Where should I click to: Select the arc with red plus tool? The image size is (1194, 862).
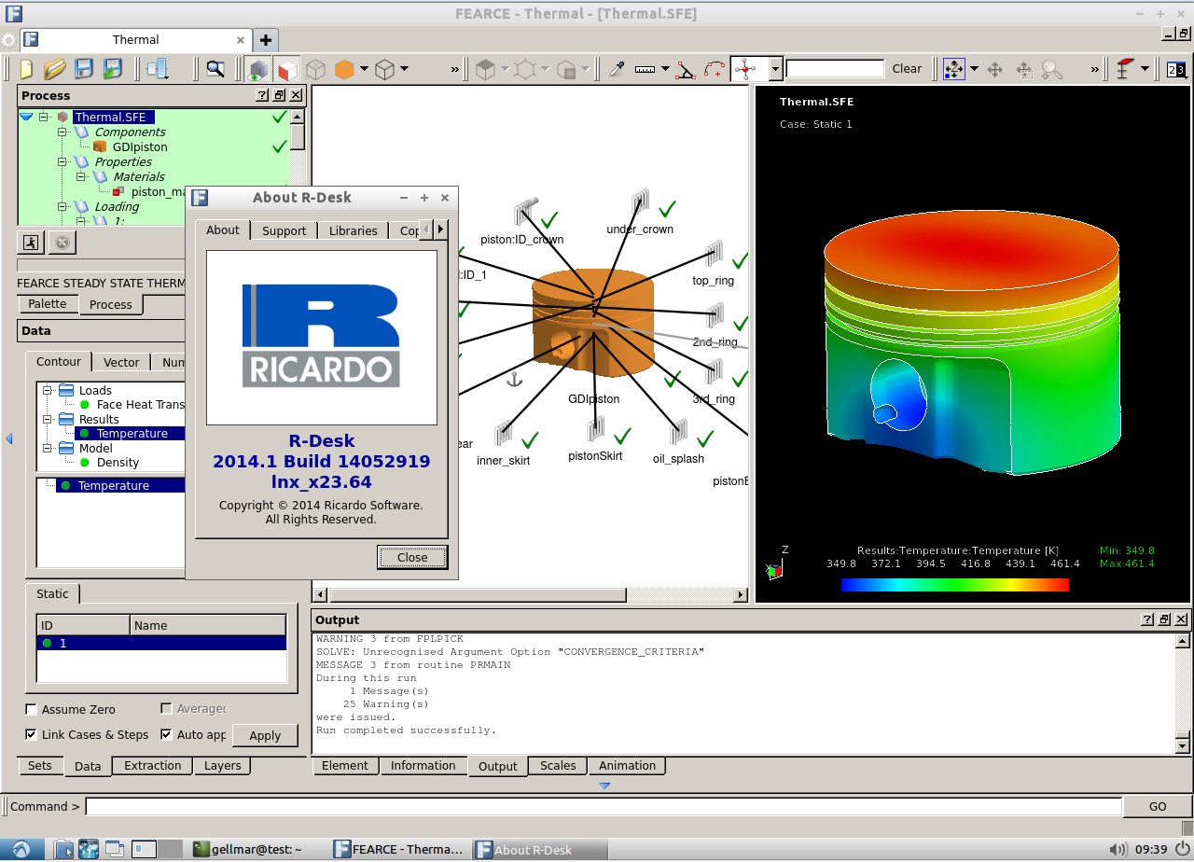coord(715,69)
